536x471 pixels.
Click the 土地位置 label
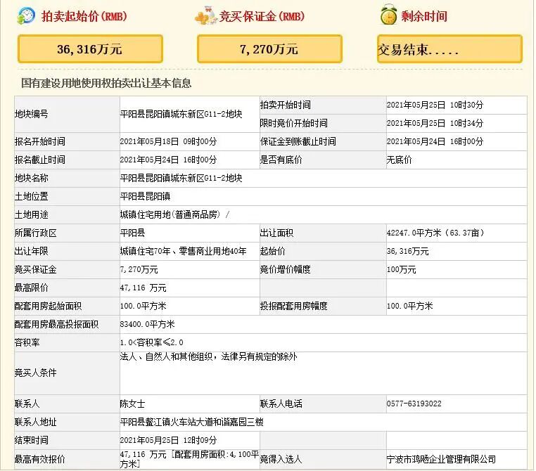point(31,196)
